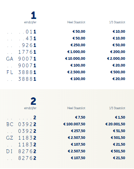Click the DI 82762 lottery number
The width and height of the screenshot is (134, 169).
(x=21, y=151)
